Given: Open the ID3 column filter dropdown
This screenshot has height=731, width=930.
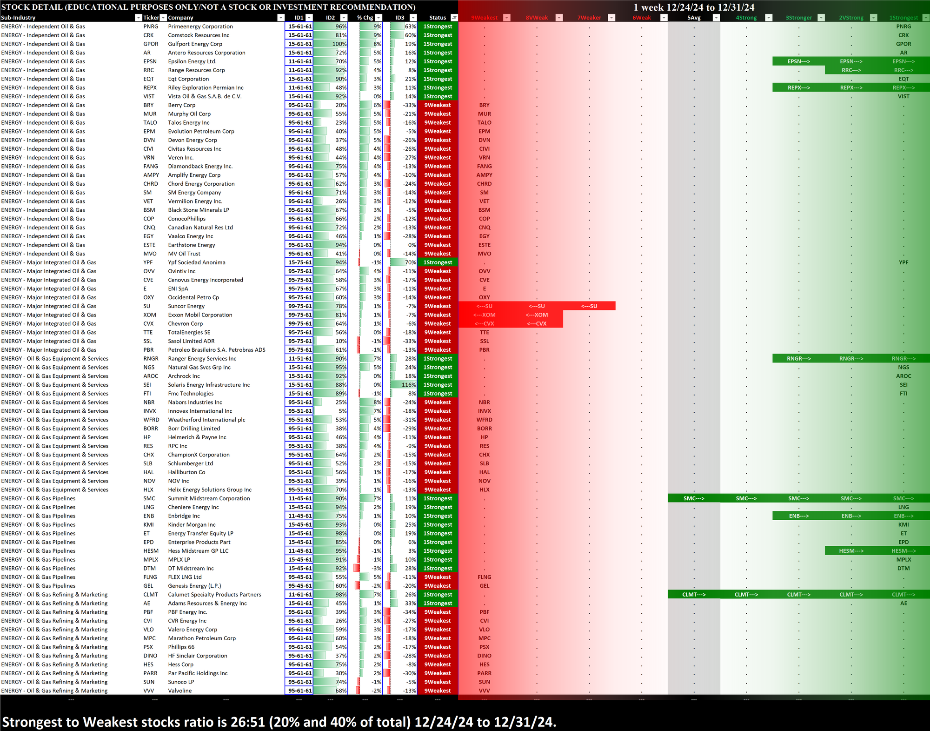Looking at the screenshot, I should [413, 18].
